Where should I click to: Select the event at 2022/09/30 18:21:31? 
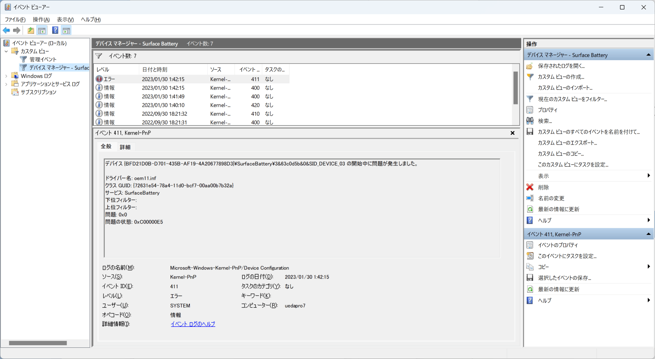(x=192, y=122)
